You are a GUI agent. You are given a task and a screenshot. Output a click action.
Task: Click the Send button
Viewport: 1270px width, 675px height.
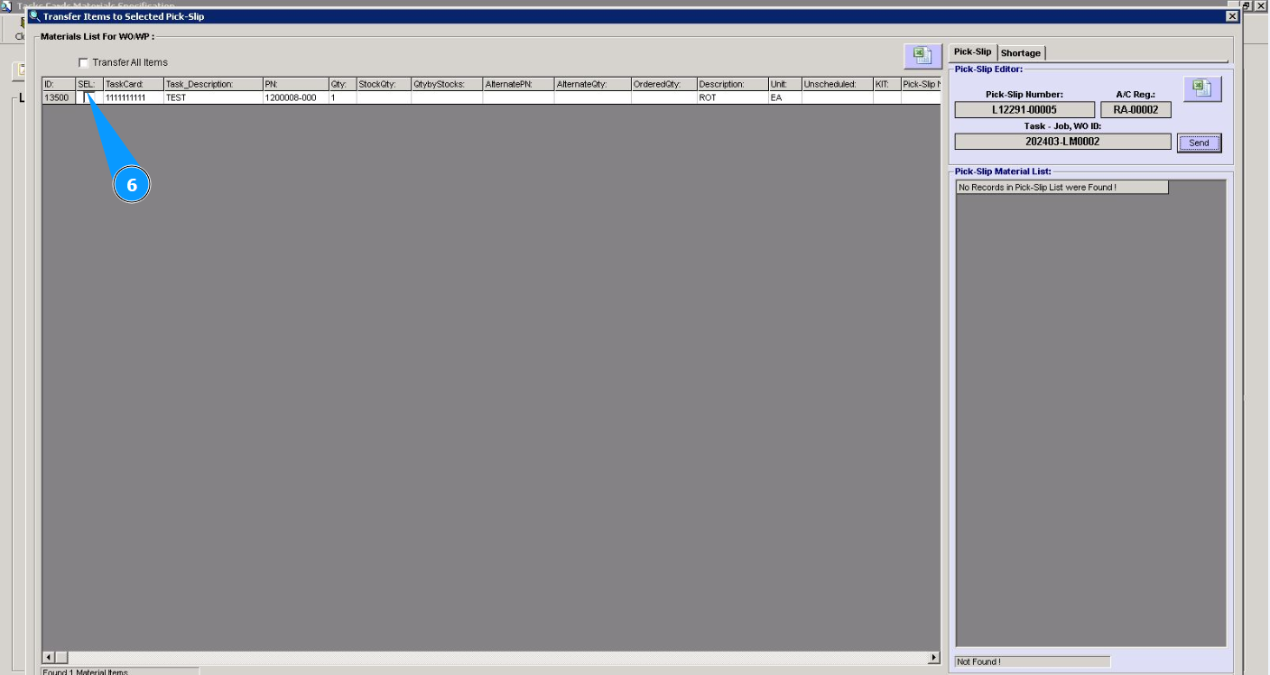(1199, 143)
